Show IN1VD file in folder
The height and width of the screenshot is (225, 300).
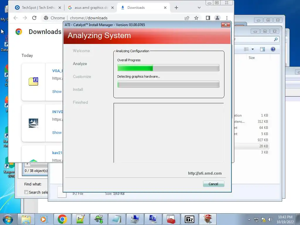click(x=57, y=132)
